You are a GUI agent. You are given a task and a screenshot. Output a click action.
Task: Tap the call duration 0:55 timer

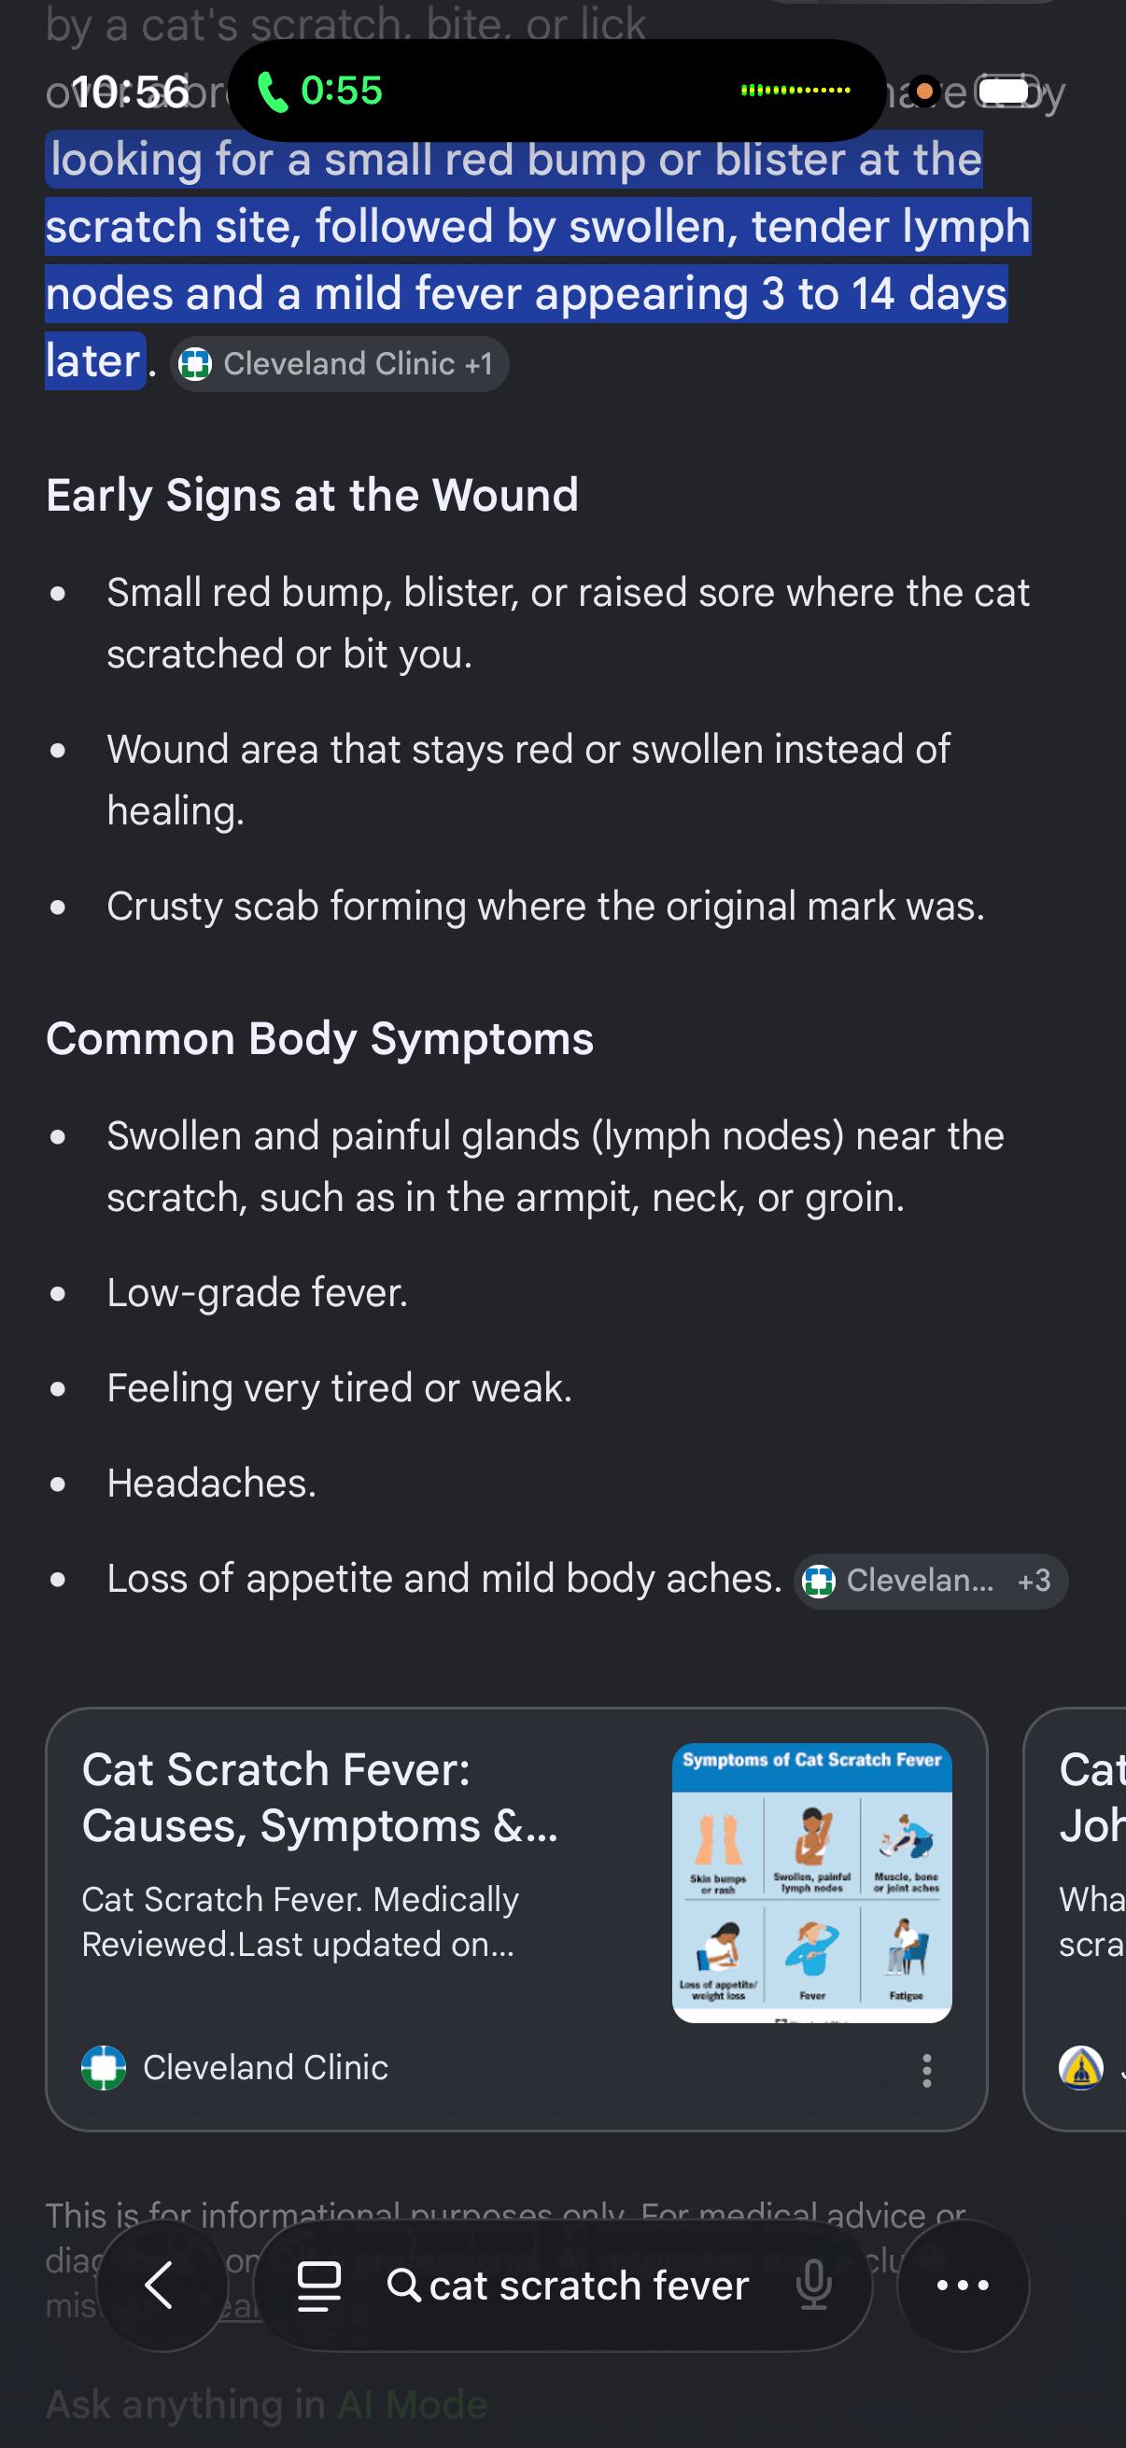click(341, 91)
